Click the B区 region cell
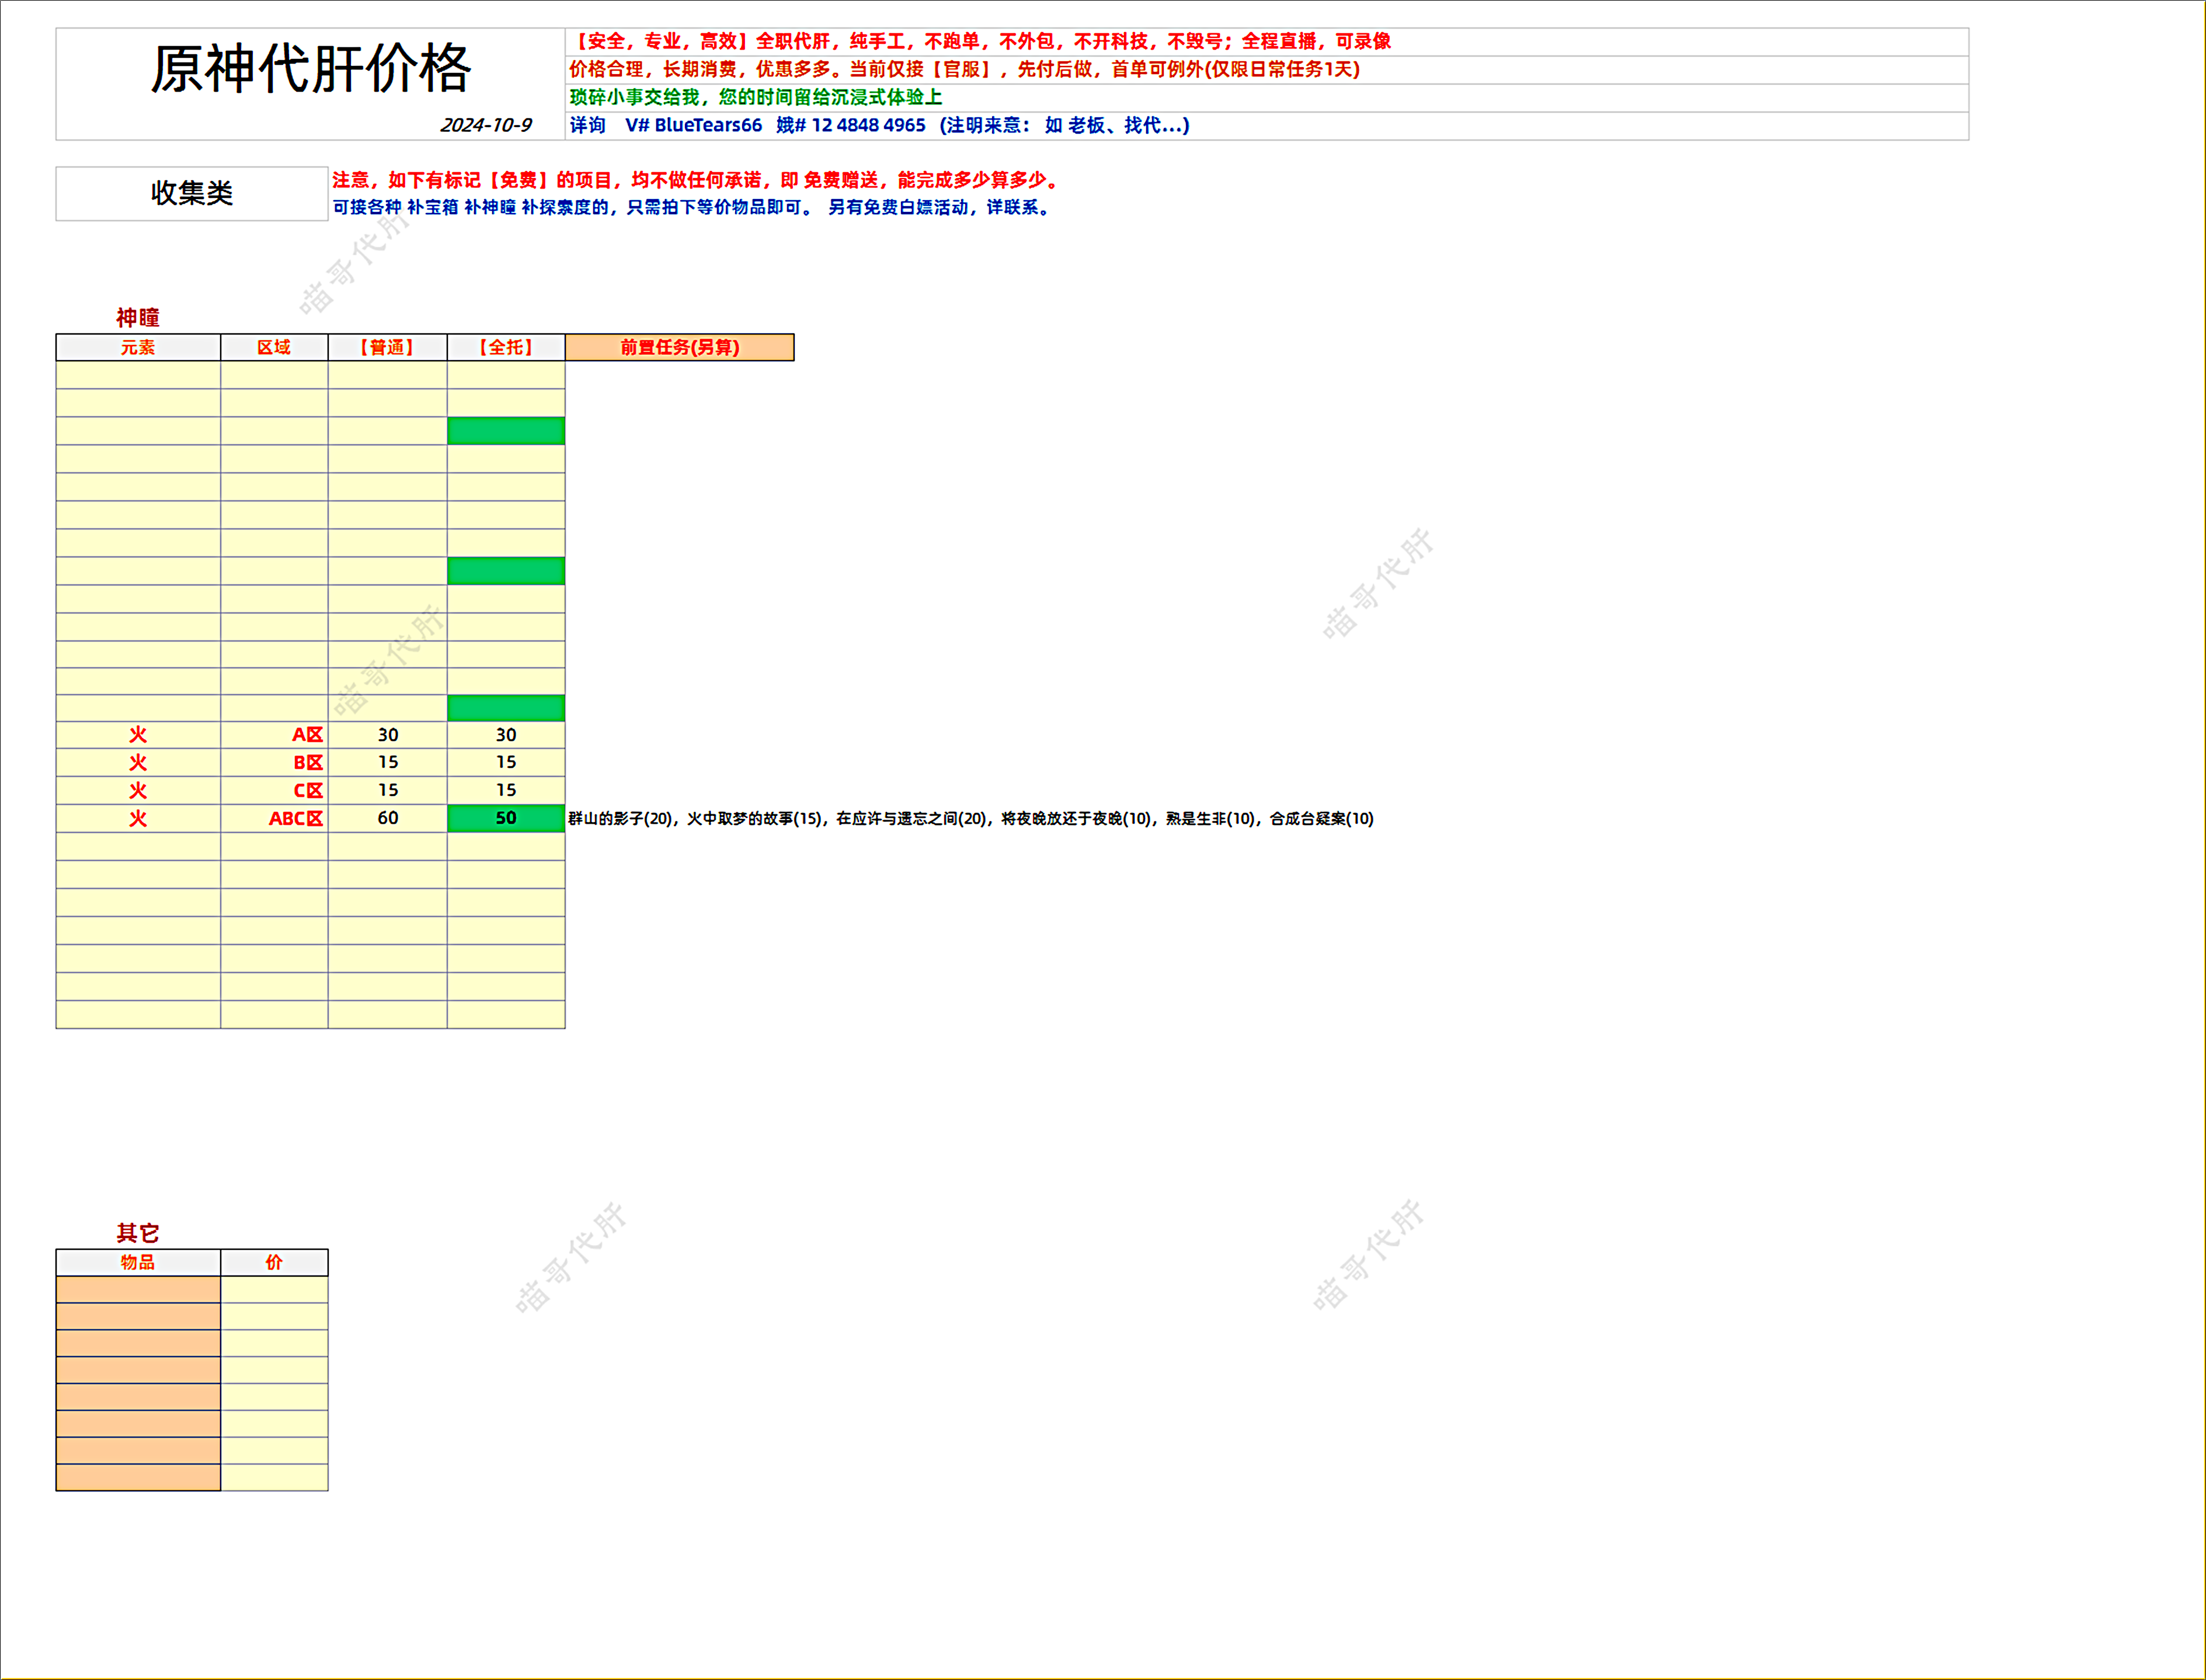The height and width of the screenshot is (1680, 2206). 307,762
